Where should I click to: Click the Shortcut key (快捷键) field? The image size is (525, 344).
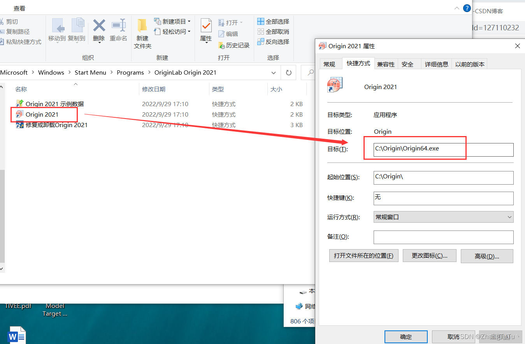tap(443, 198)
